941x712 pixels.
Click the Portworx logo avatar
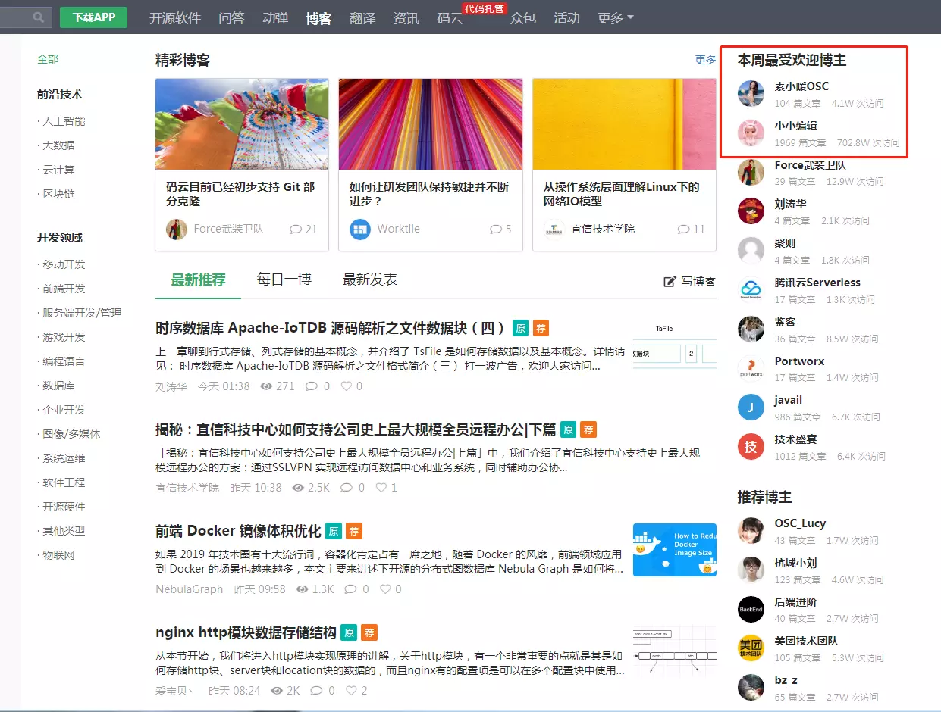[751, 368]
